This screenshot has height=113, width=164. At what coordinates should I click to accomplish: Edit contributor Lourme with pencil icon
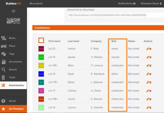pyautogui.click(x=148, y=108)
